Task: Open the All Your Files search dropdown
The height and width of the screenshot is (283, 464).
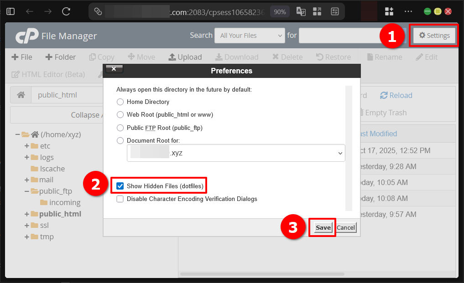Action: (x=250, y=35)
